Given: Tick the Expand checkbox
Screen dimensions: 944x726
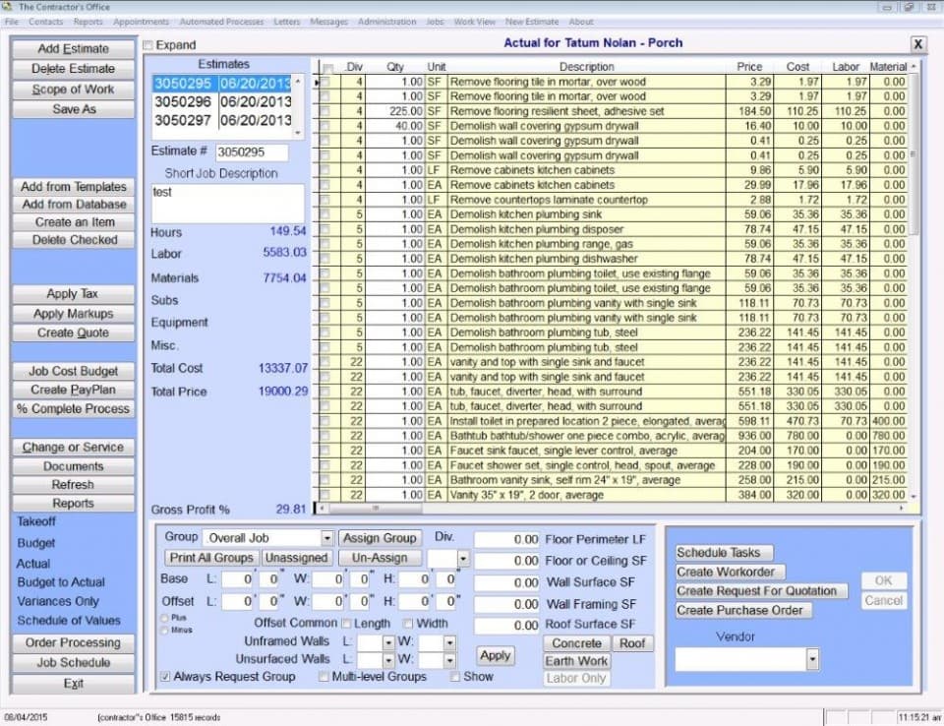Looking at the screenshot, I should click(x=148, y=45).
